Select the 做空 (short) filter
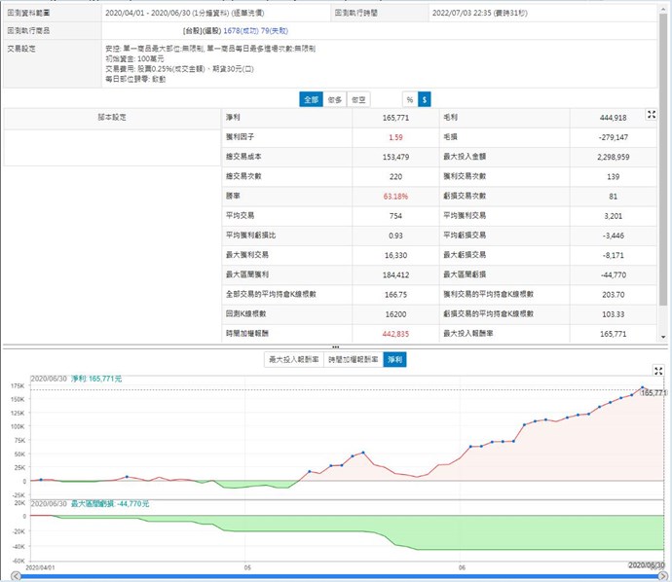Image resolution: width=672 pixels, height=582 pixels. tap(358, 99)
